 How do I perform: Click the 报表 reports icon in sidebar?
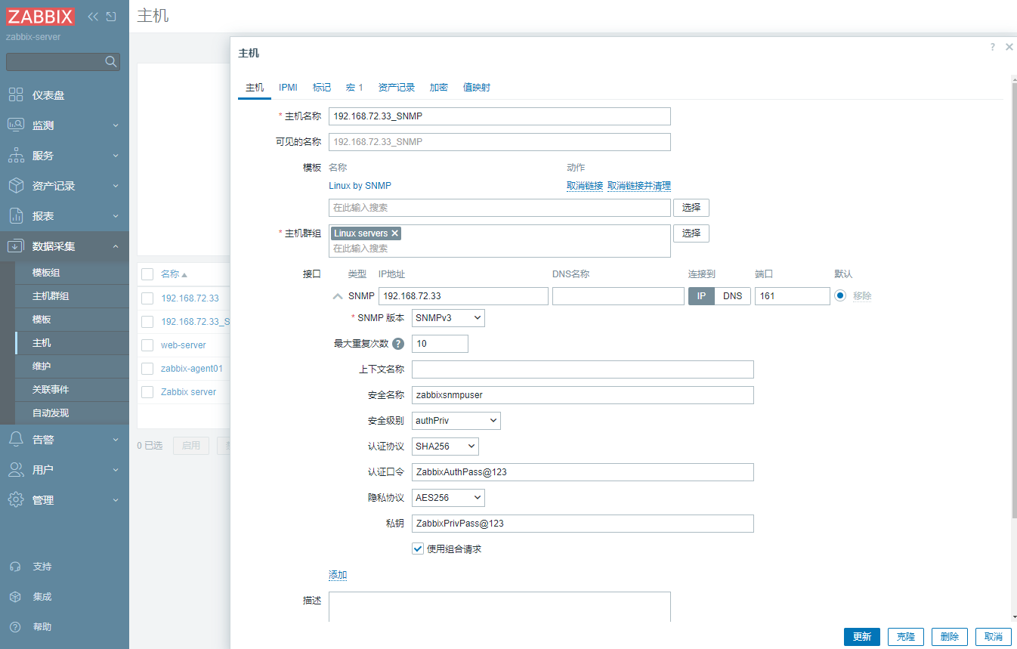[x=16, y=216]
